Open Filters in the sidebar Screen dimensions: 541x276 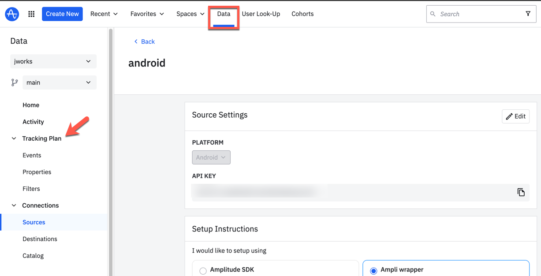point(31,189)
